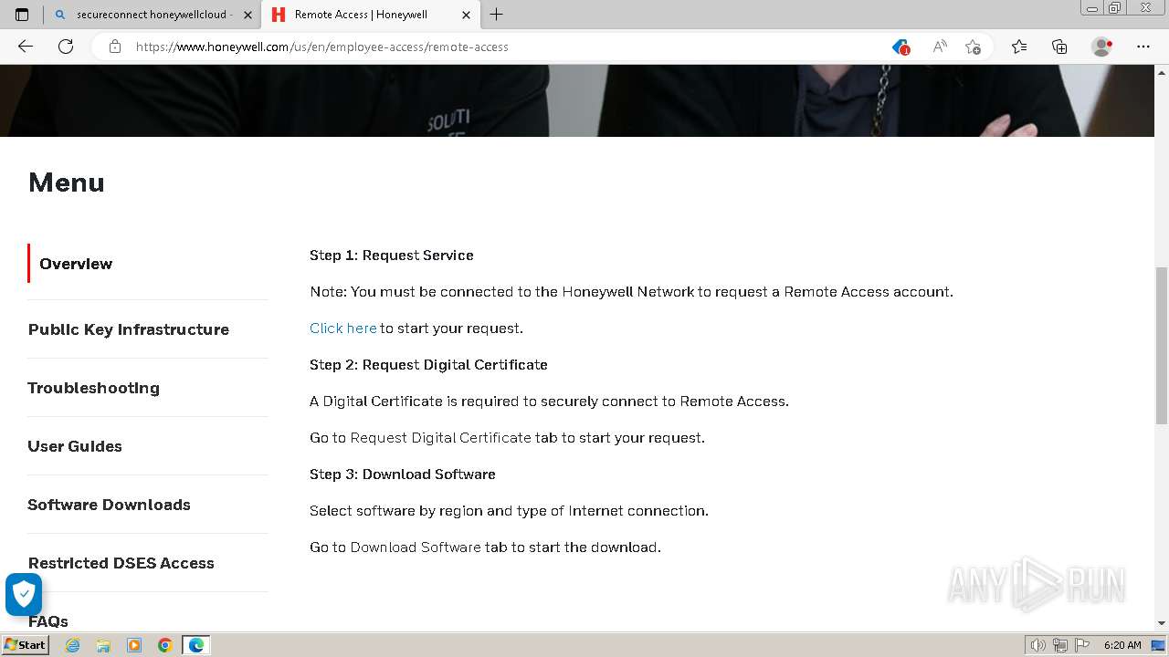This screenshot has height=657, width=1169.
Task: Close the Remote Access Honeywell tab
Action: coord(466,15)
